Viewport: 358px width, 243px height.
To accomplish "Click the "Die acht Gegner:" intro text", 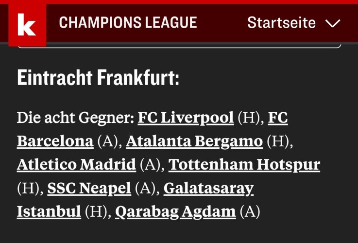I will [x=76, y=118].
